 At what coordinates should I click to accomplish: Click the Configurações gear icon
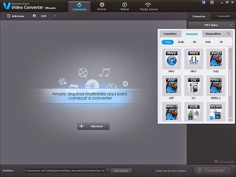pos(216,161)
